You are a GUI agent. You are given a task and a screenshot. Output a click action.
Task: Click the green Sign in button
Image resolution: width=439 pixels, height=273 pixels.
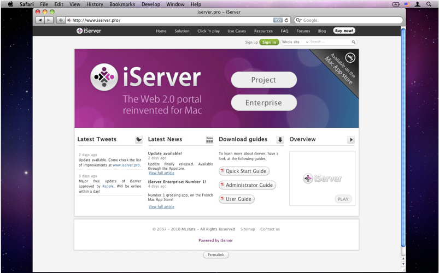pos(269,42)
